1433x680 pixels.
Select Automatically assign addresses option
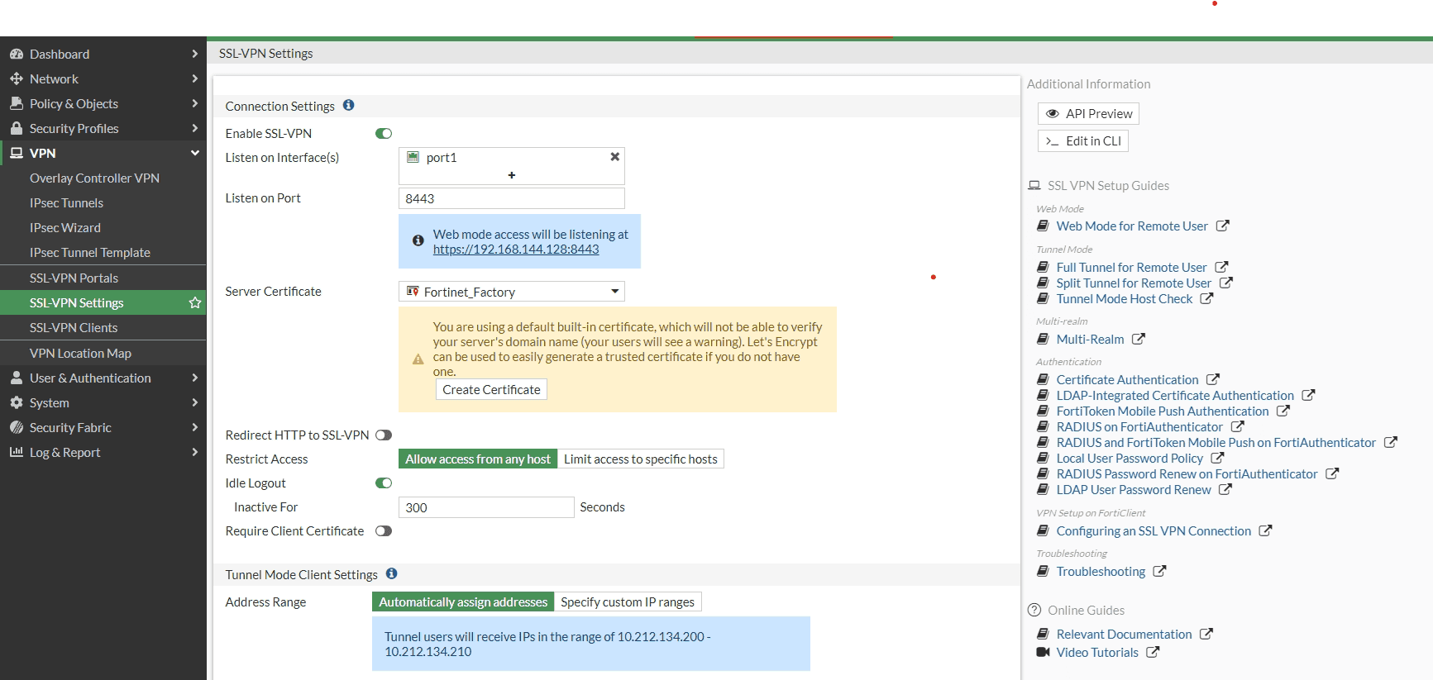click(463, 602)
